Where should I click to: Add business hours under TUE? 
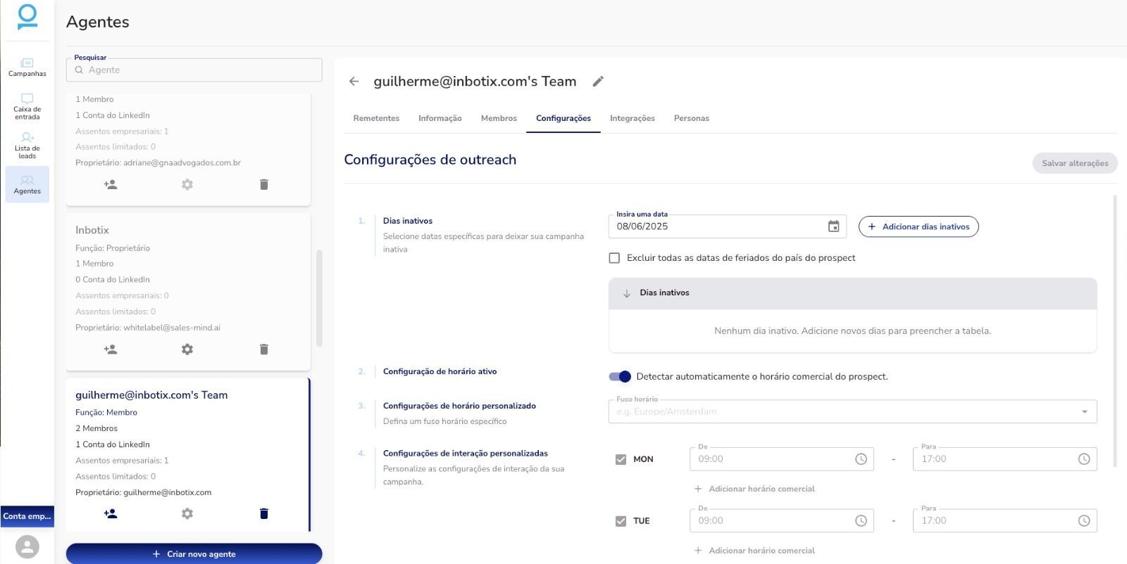[x=754, y=551]
